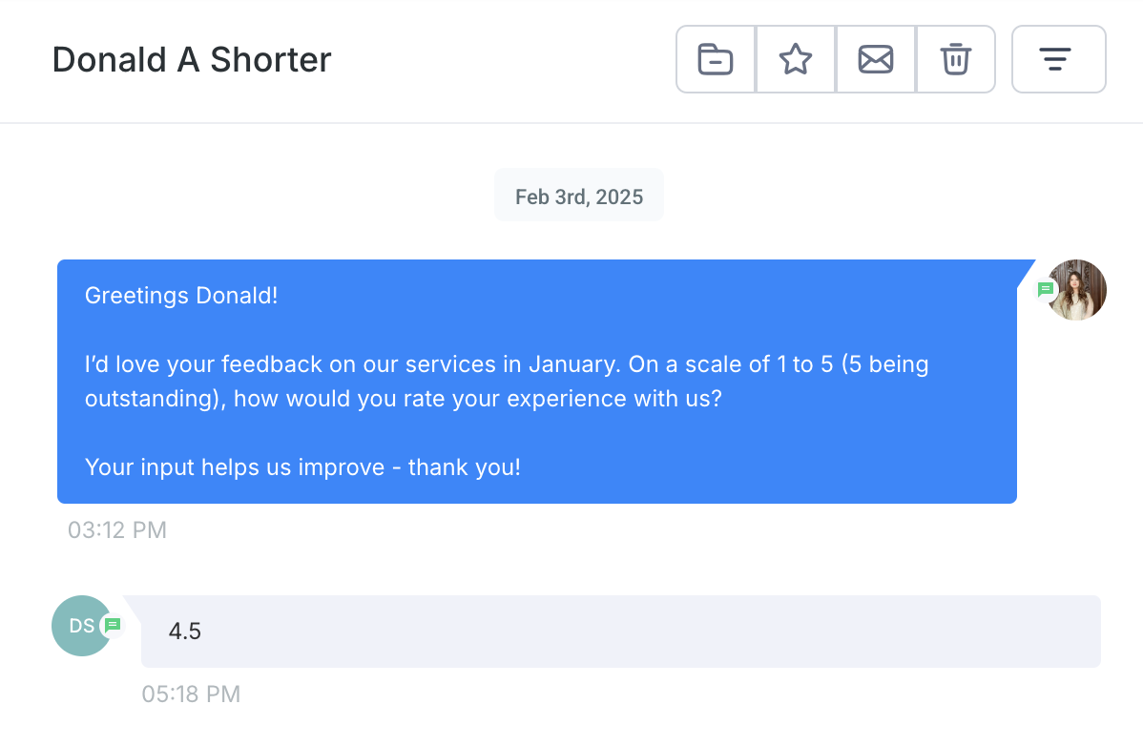
Task: Click the 05:18 PM timestamp
Action: 191,694
